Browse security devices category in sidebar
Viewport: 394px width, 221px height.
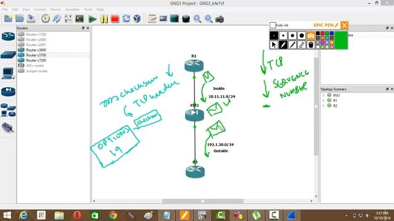click(x=8, y=91)
